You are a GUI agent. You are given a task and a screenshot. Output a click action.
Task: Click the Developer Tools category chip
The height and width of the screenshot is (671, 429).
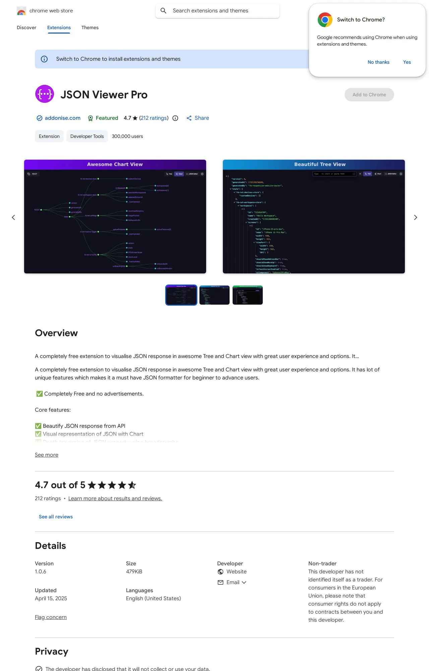tap(87, 136)
